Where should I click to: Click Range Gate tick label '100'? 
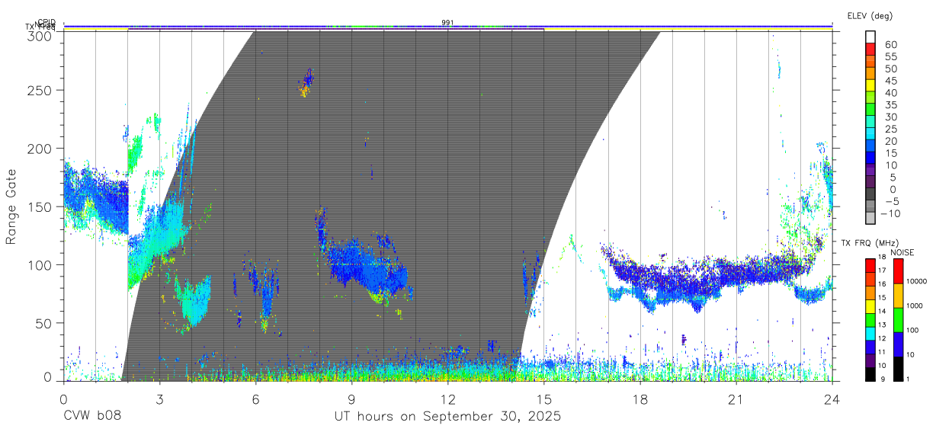(x=39, y=265)
